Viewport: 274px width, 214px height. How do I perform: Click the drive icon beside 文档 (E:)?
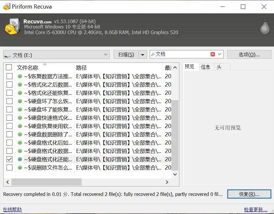click(x=8, y=56)
